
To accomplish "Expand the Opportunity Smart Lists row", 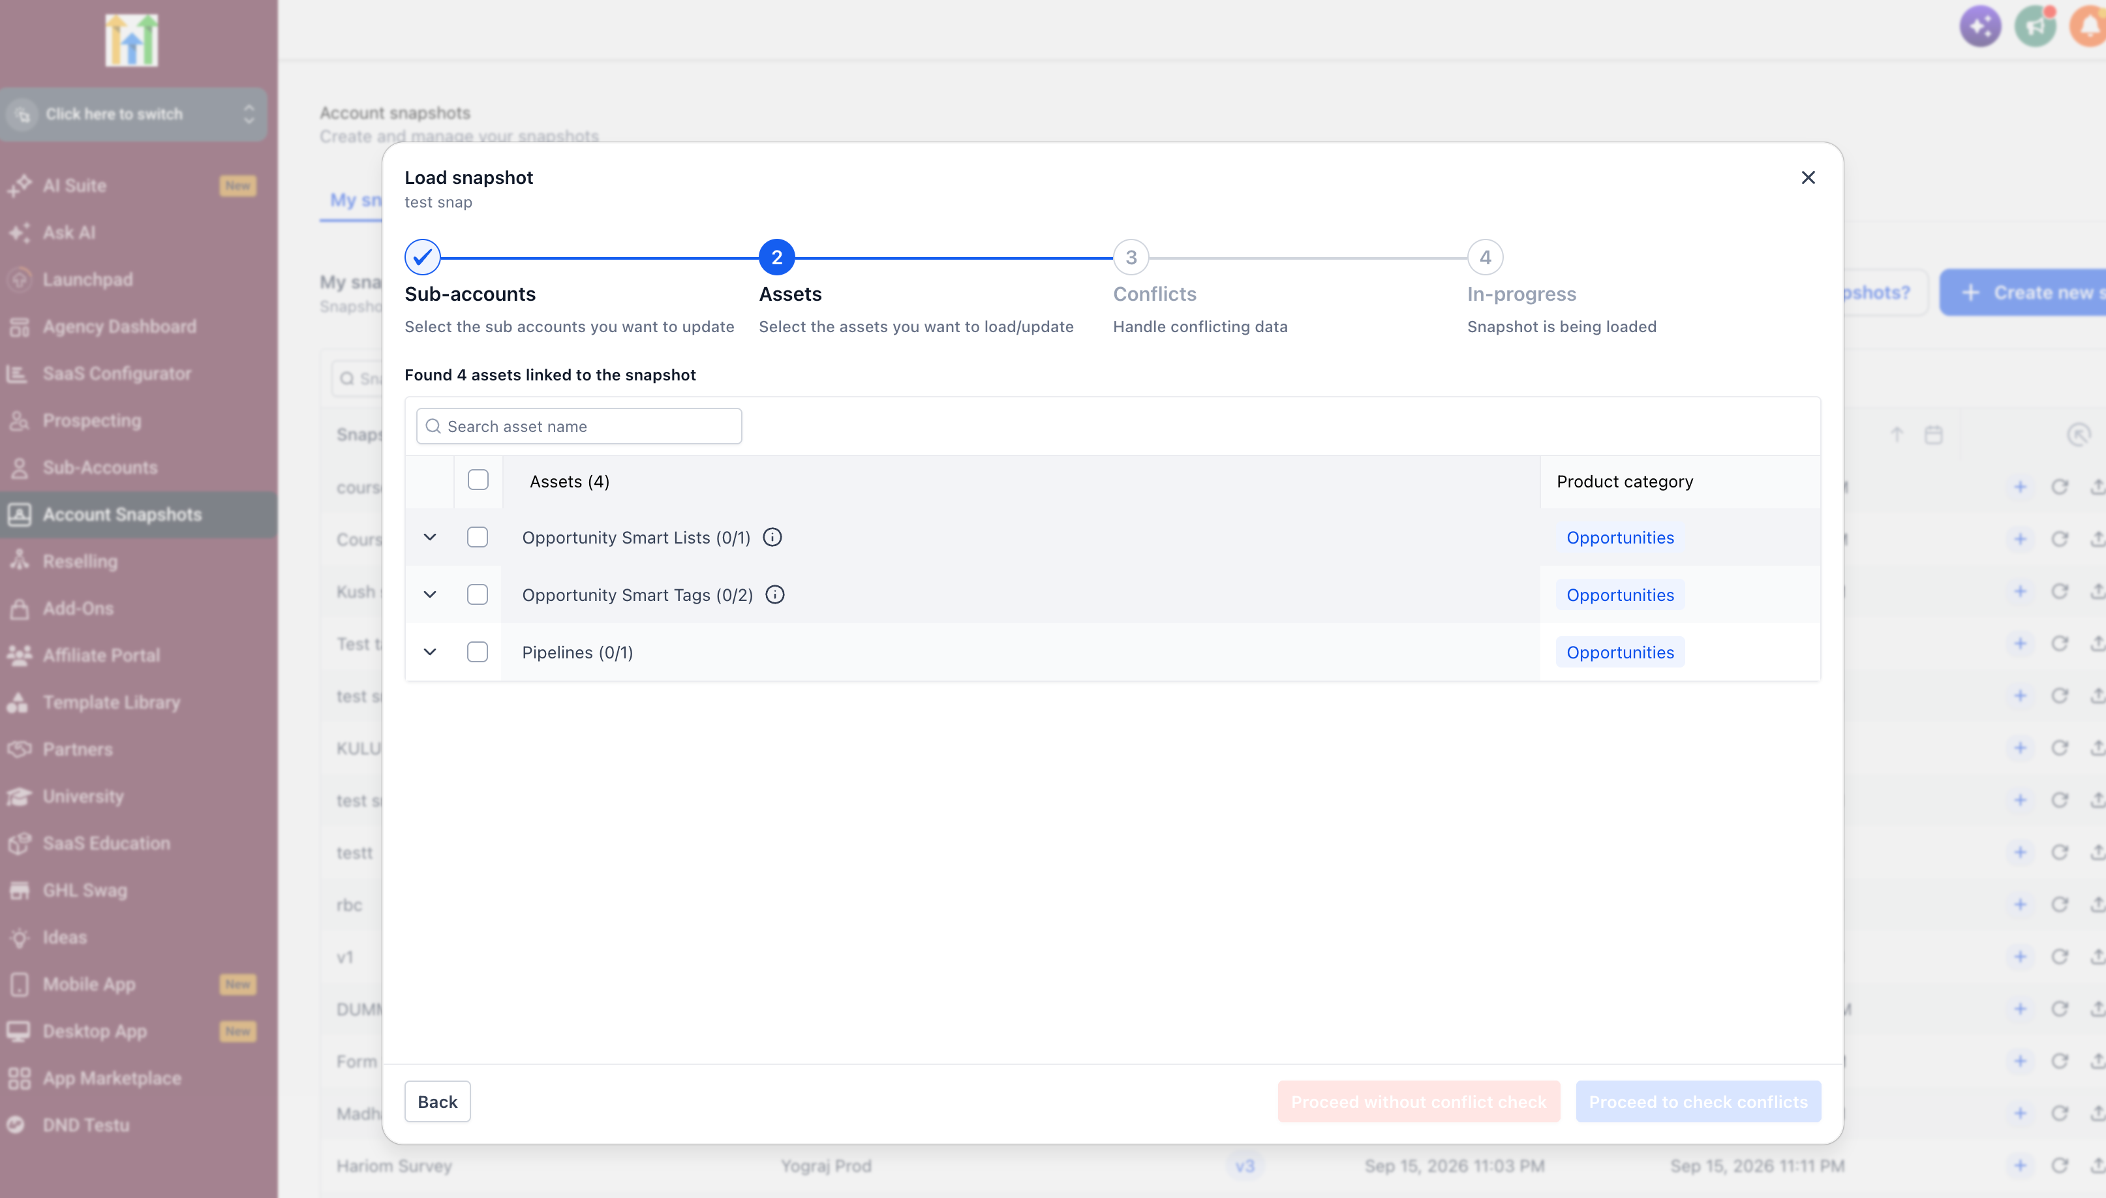I will 429,537.
